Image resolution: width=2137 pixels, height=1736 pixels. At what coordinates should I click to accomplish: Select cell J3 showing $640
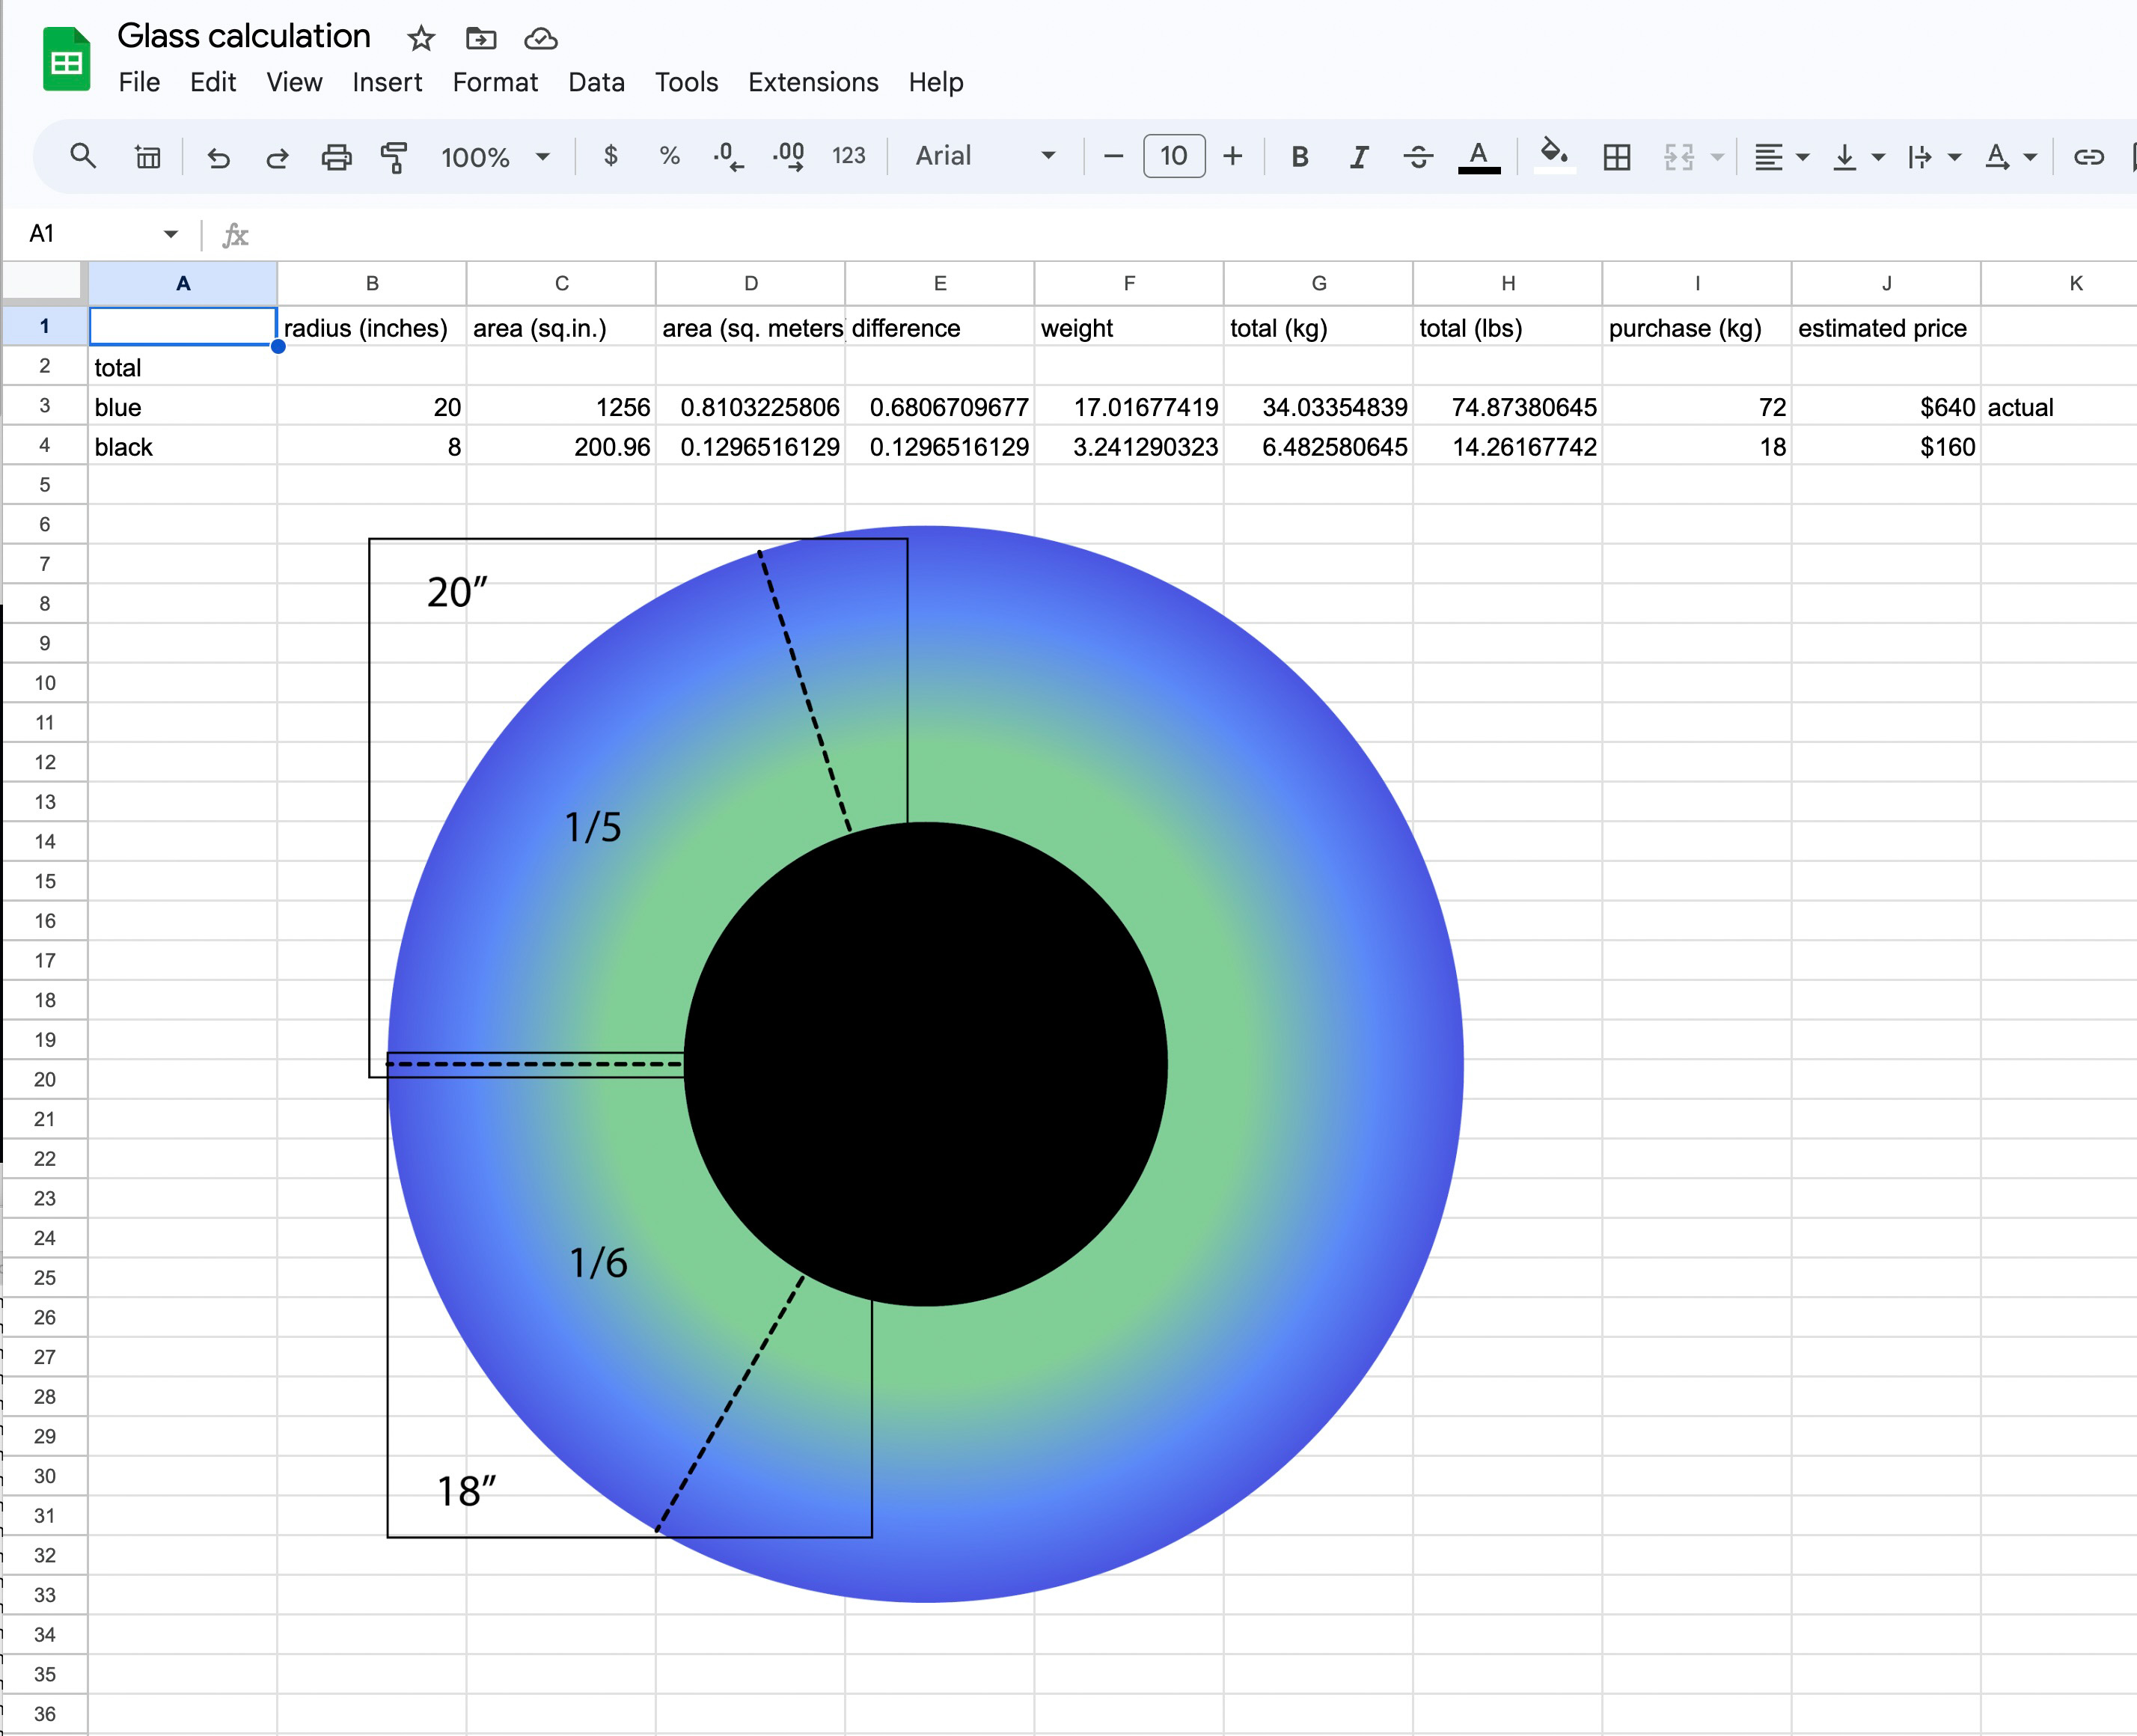pyautogui.click(x=1885, y=407)
